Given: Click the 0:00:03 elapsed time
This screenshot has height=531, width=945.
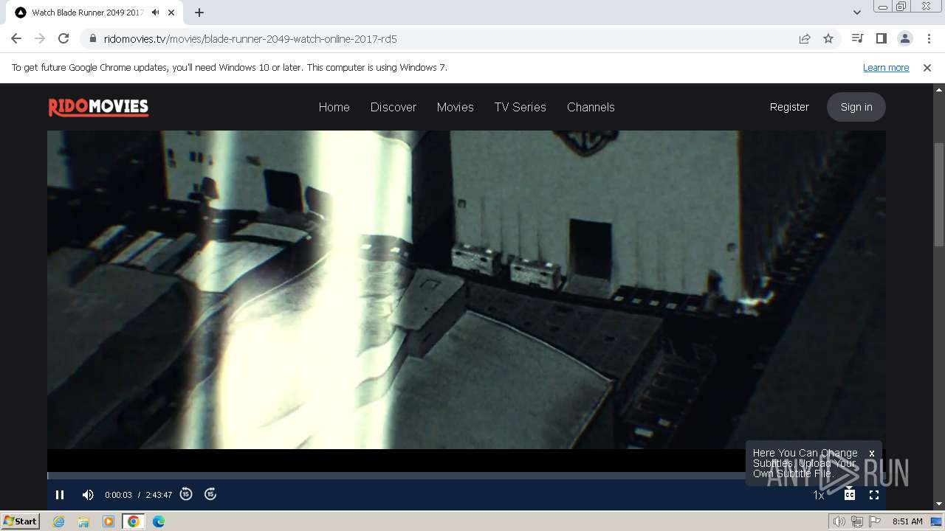Looking at the screenshot, I should point(118,495).
